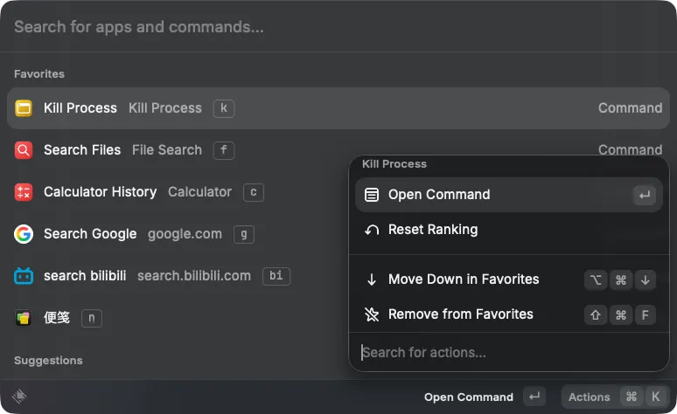The height and width of the screenshot is (414, 677).
Task: Click the 'bi' alias badge for search bilibili
Action: 276,276
